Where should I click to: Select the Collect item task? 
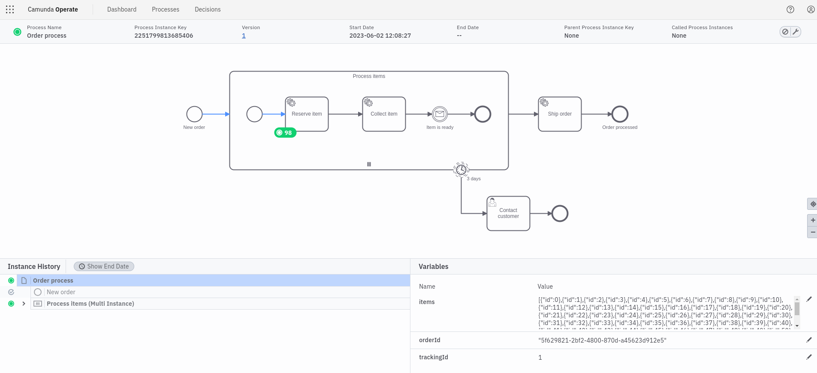coord(384,114)
